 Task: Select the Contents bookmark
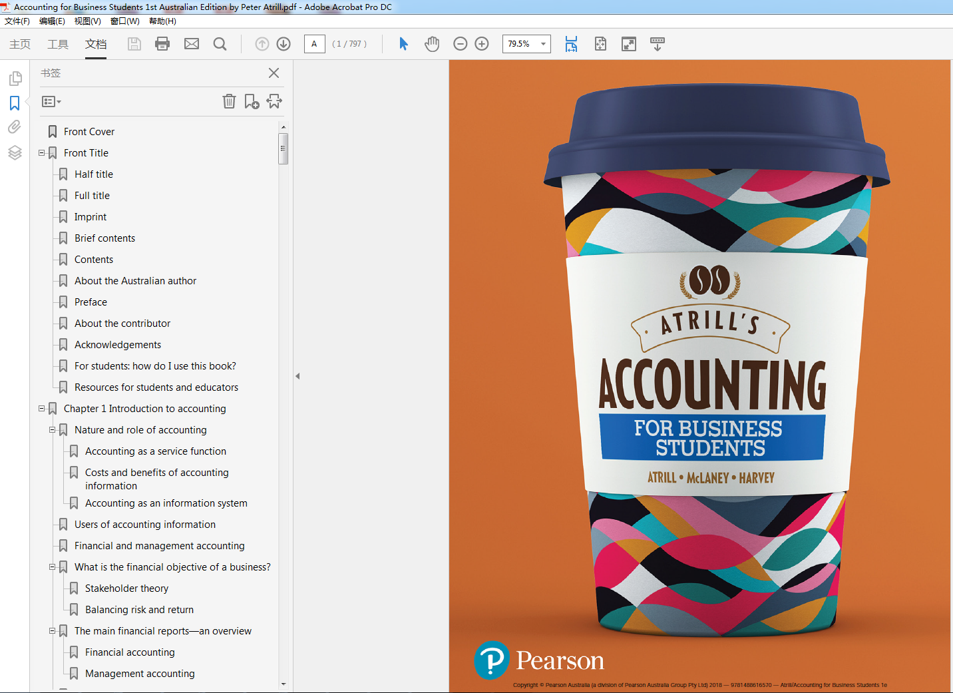(94, 260)
